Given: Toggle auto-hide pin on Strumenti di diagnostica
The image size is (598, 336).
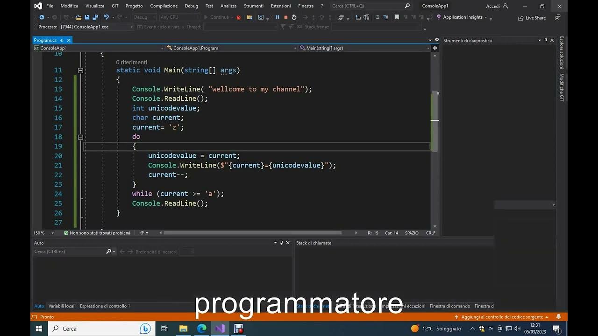Looking at the screenshot, I should click(x=546, y=41).
